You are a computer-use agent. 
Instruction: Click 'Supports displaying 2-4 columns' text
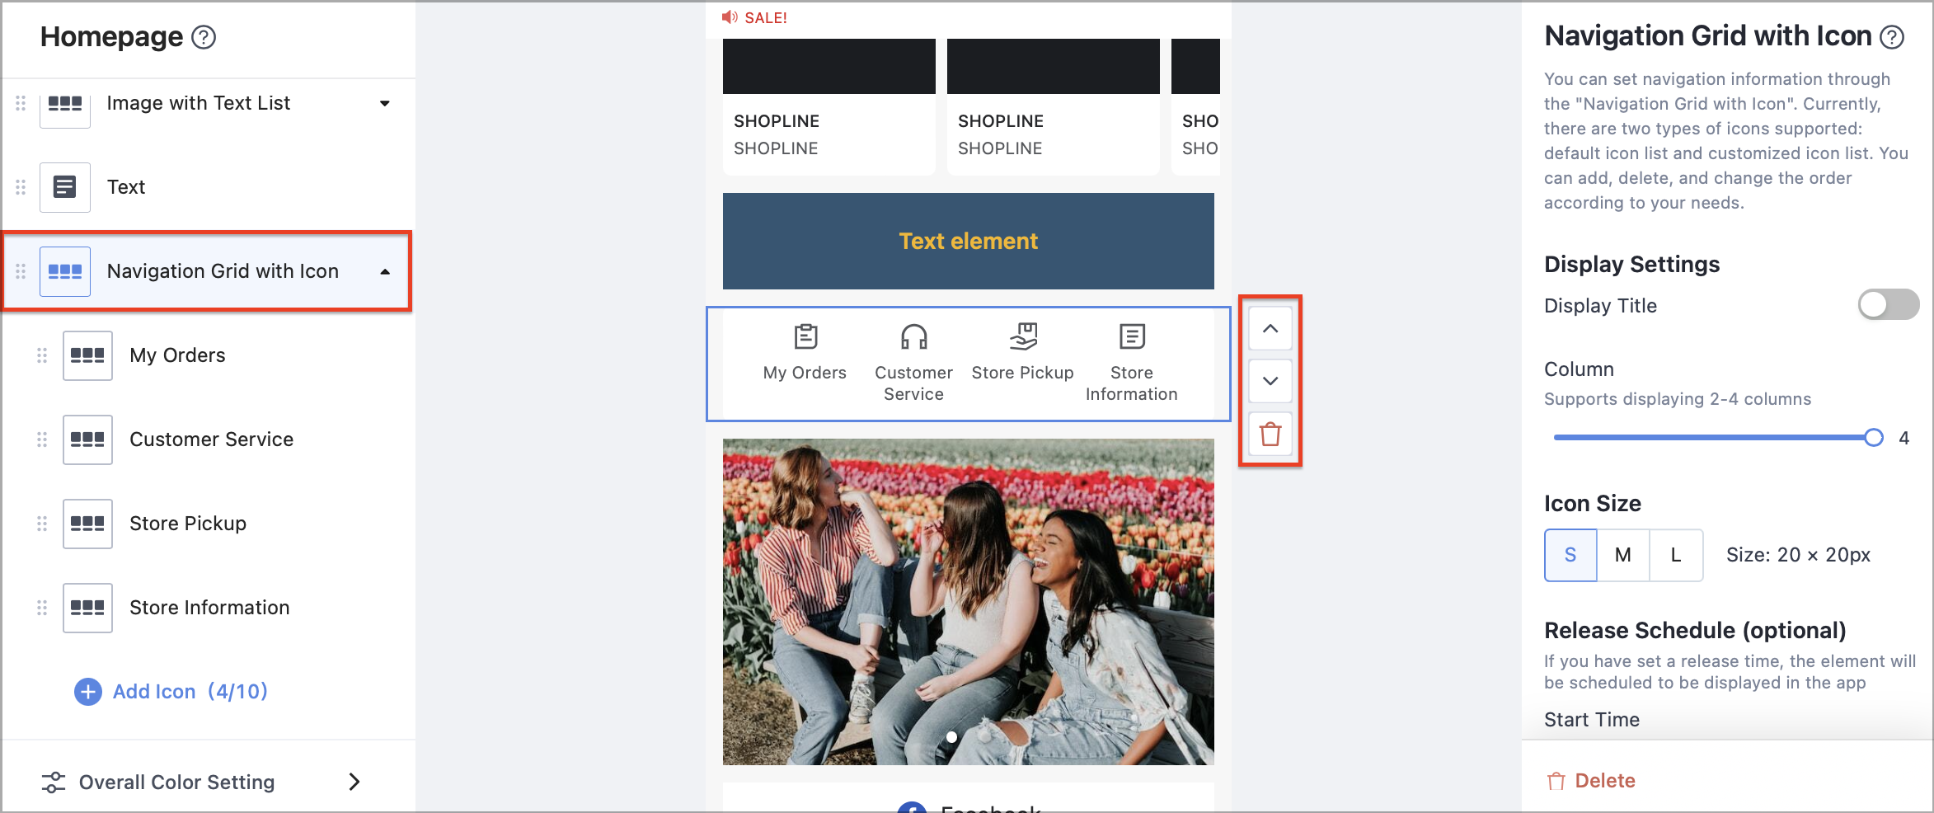(x=1678, y=399)
